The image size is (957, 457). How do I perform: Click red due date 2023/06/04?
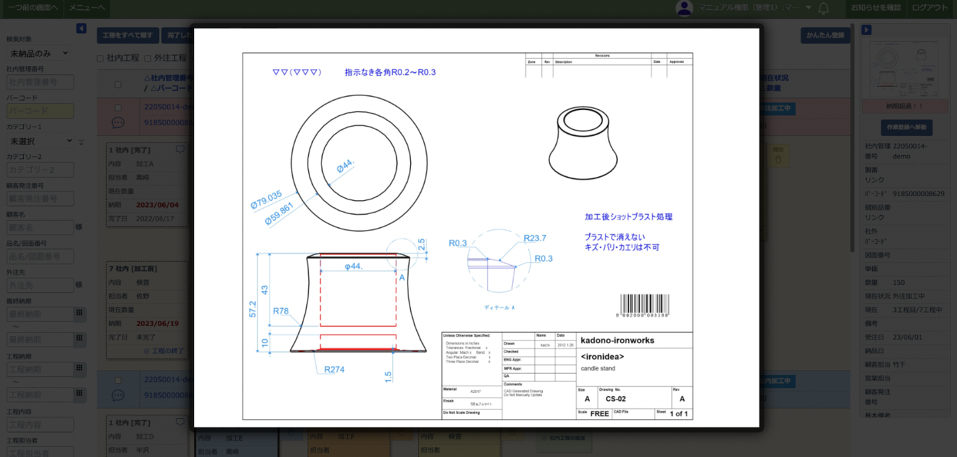(x=157, y=205)
